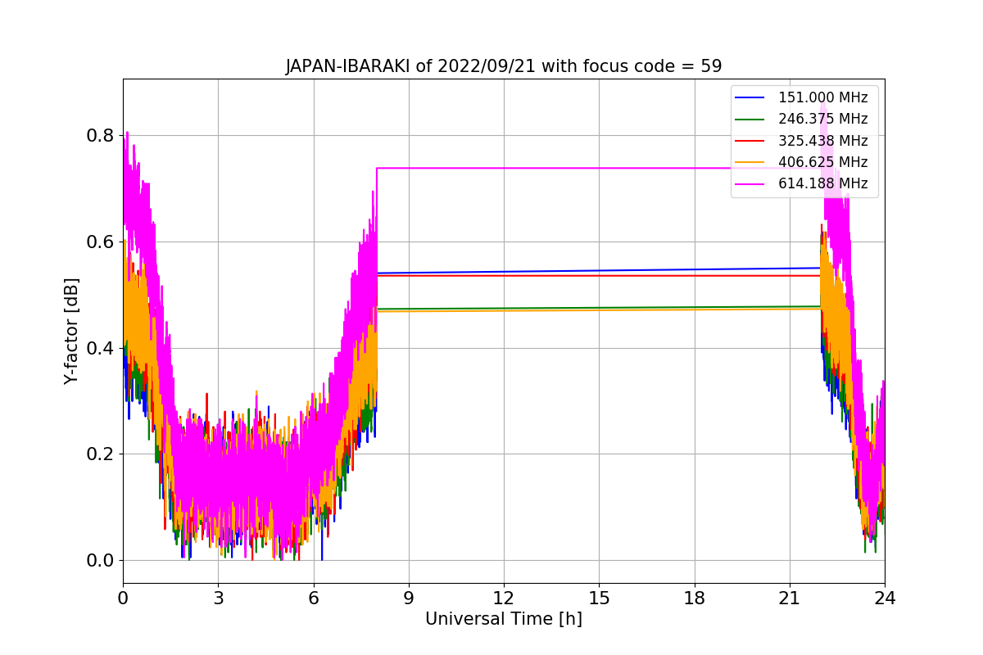983x655 pixels.
Task: Click the red line swatch in legend
Action: tap(750, 141)
